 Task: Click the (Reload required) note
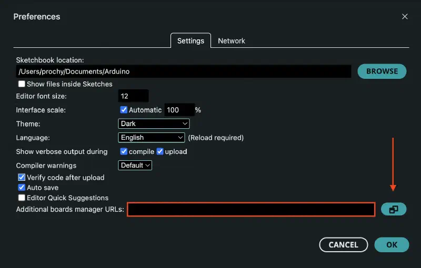tap(216, 138)
